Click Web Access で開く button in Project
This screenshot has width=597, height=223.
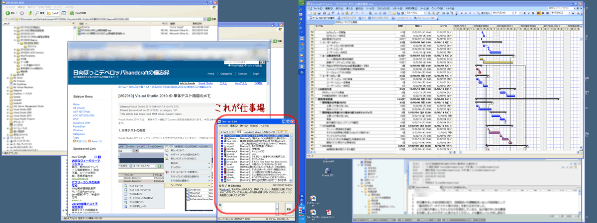[x=424, y=18]
